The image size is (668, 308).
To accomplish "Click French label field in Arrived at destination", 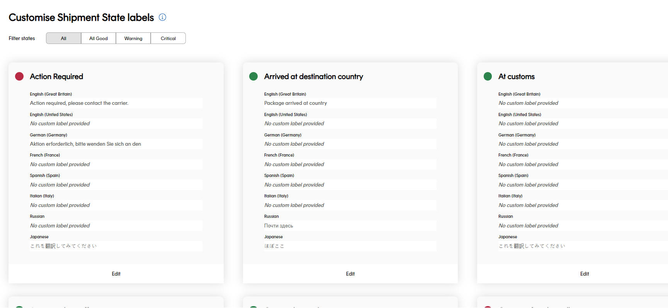I will (350, 165).
